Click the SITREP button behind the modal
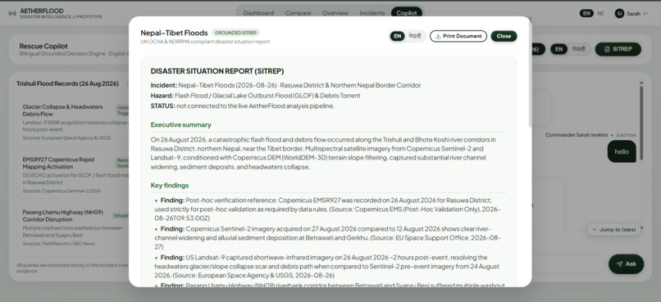 pos(618,49)
